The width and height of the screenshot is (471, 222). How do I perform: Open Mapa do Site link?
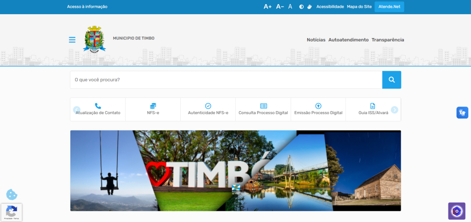tap(359, 7)
